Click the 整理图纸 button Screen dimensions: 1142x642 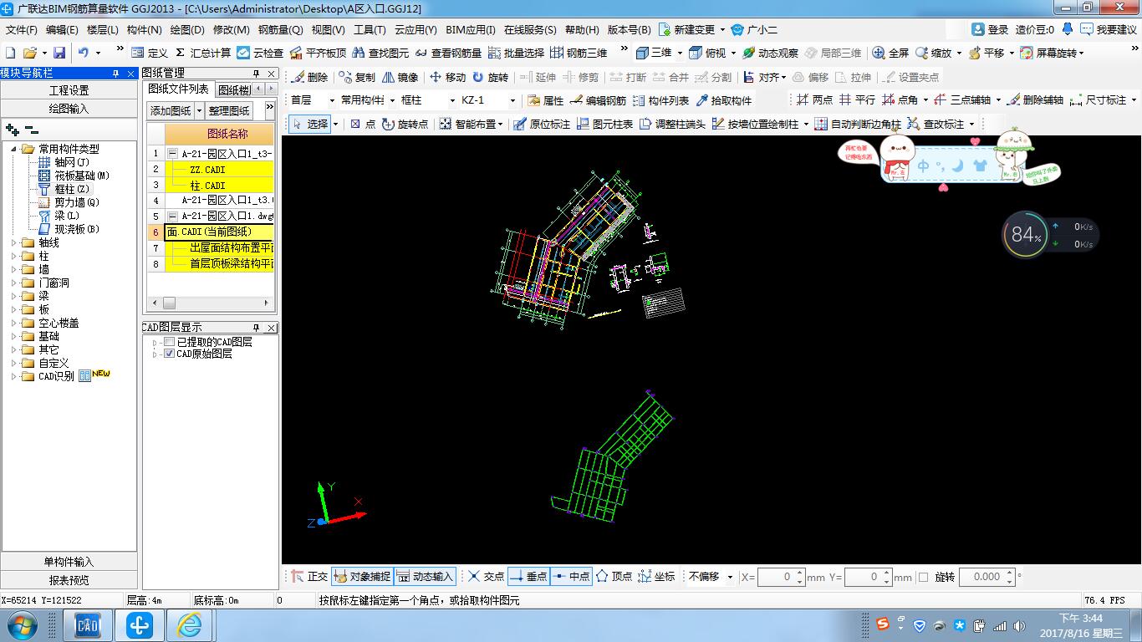(229, 110)
